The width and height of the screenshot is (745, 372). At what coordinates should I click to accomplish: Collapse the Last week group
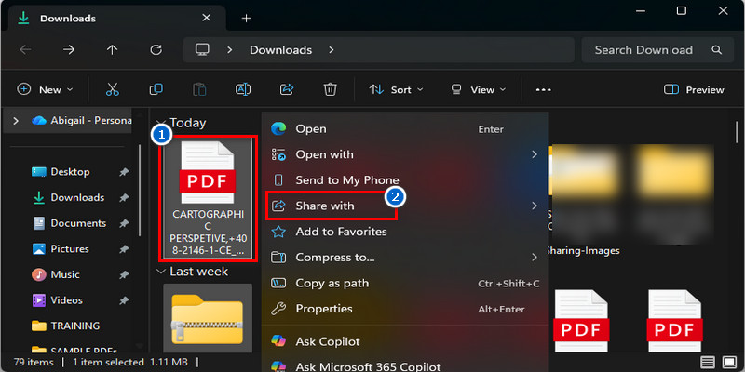[160, 272]
